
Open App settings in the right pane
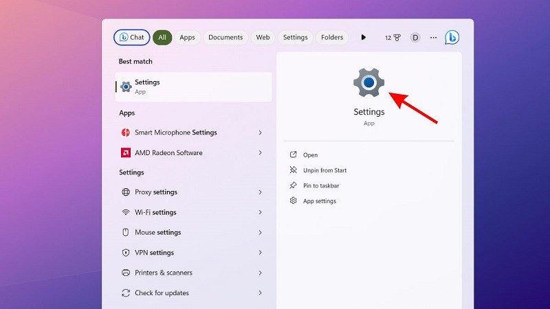pyautogui.click(x=319, y=201)
